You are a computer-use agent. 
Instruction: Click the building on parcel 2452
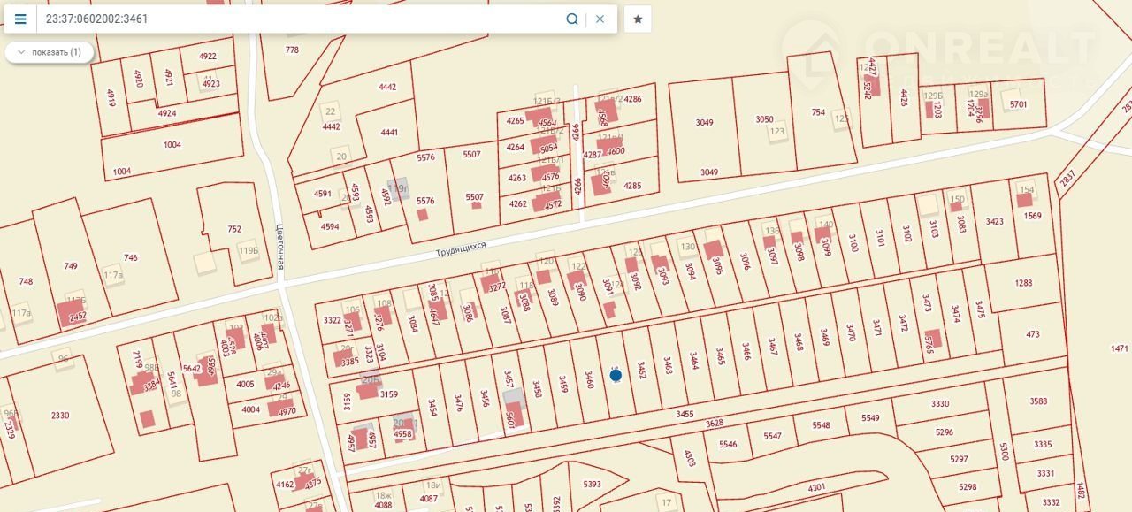coord(71,312)
